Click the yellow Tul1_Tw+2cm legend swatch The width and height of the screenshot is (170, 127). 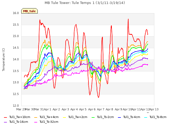coord(64,117)
